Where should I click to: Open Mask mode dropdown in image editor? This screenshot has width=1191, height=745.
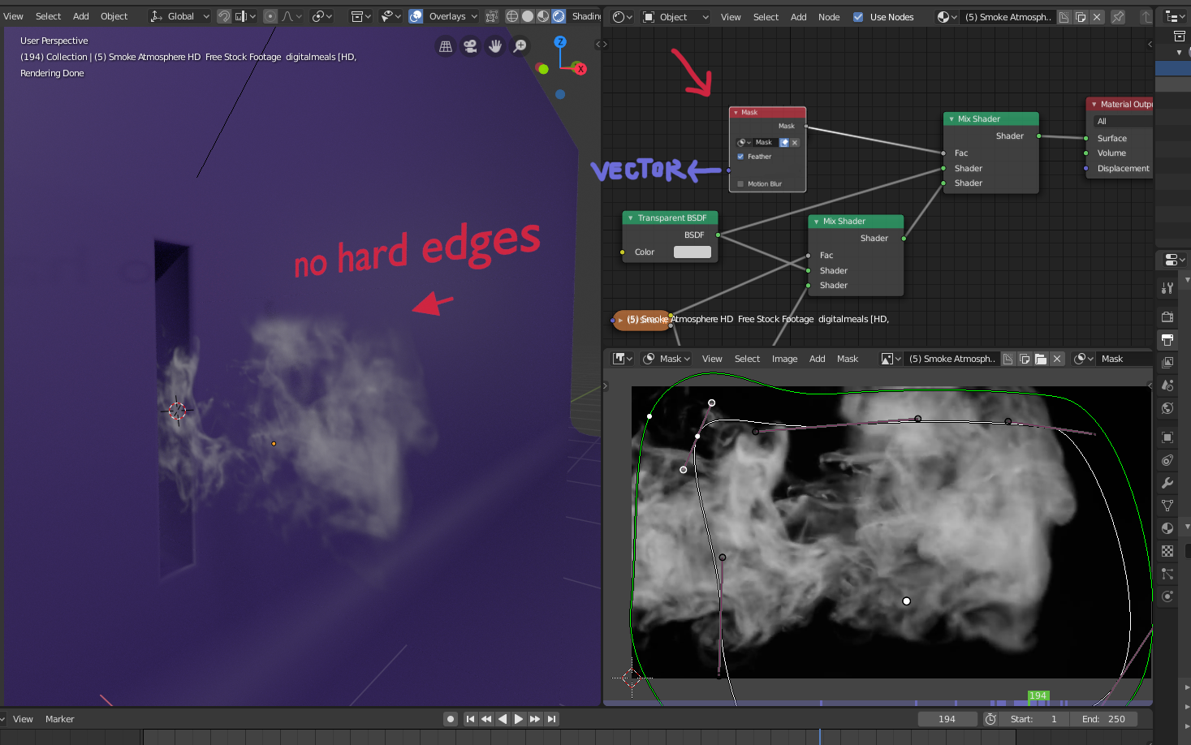pos(667,359)
